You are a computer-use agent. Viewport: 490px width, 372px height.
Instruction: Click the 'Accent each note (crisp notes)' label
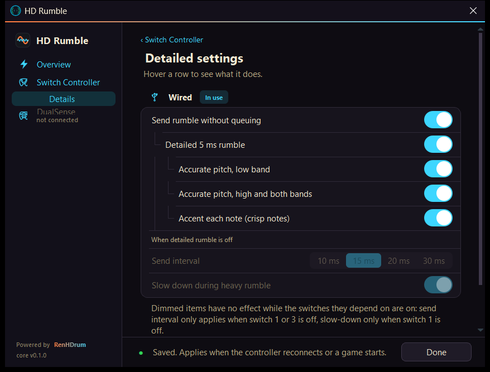point(234,219)
